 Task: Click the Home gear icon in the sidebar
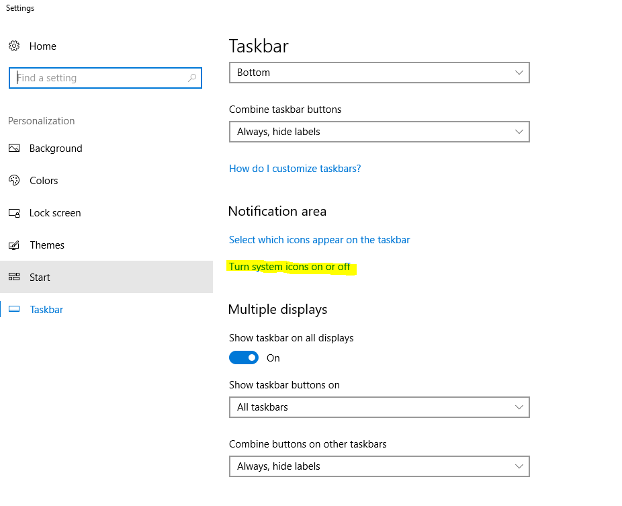tap(15, 46)
